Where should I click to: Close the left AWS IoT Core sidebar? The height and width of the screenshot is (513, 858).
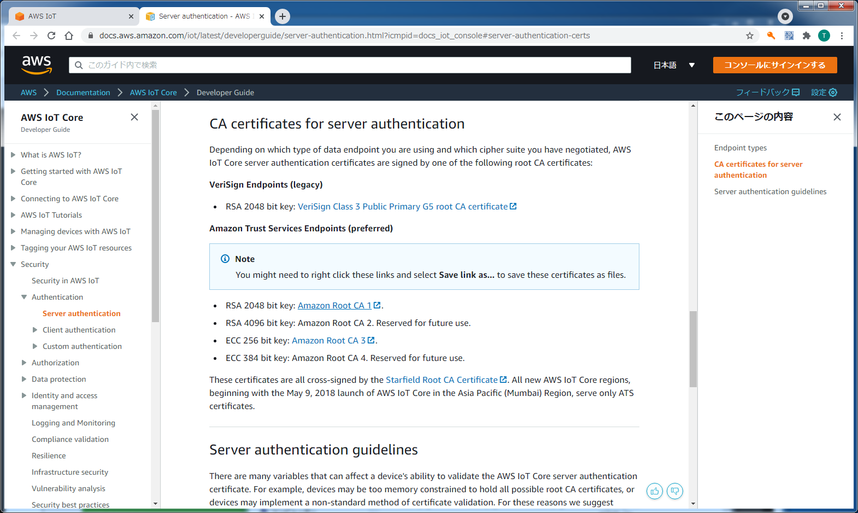click(x=134, y=117)
